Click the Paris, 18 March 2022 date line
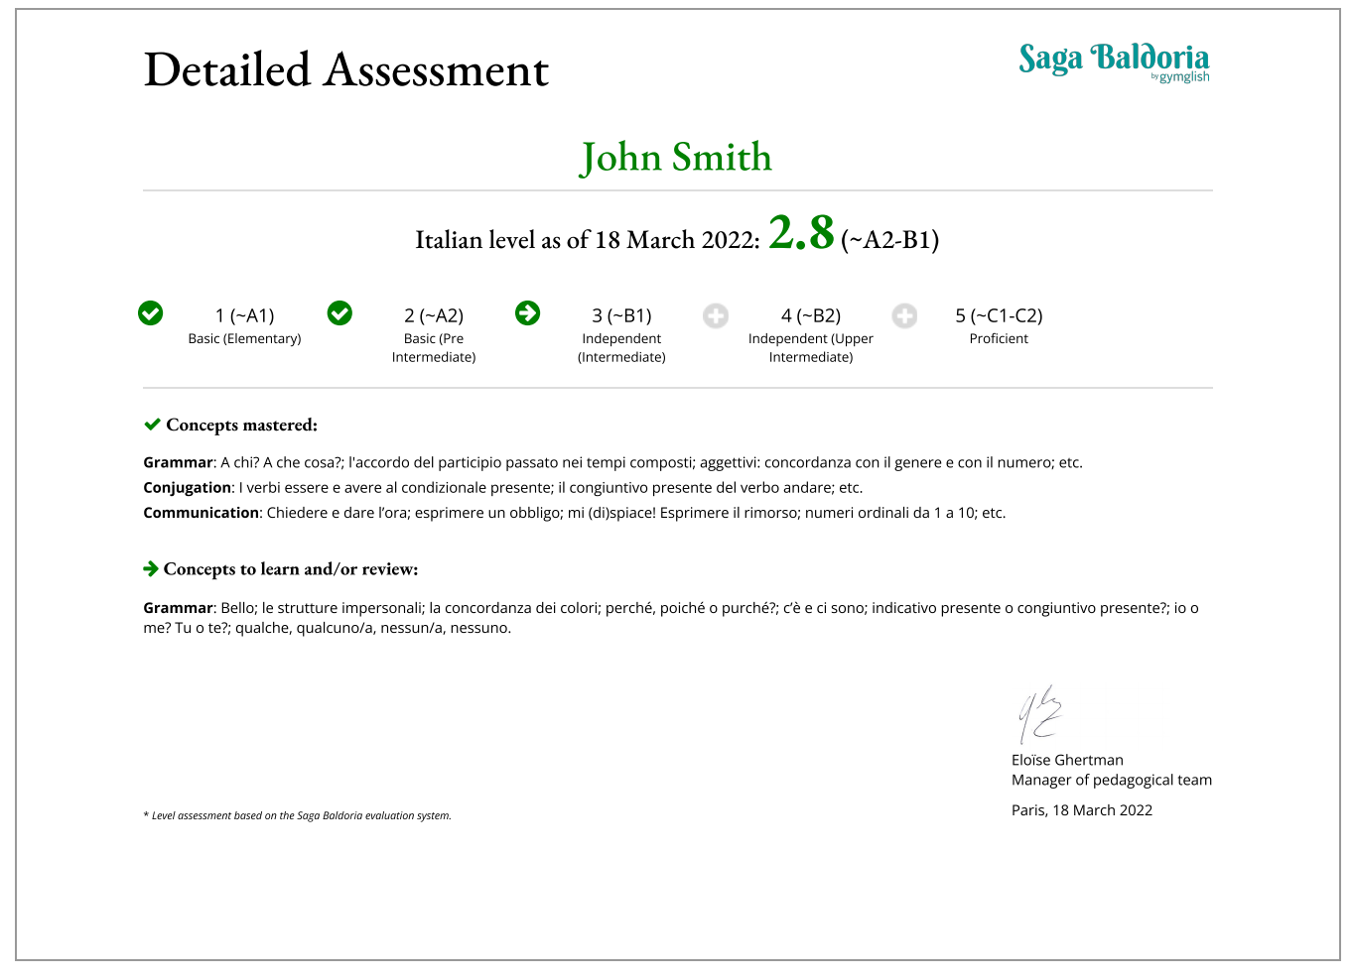Image resolution: width=1354 pixels, height=980 pixels. [1082, 810]
